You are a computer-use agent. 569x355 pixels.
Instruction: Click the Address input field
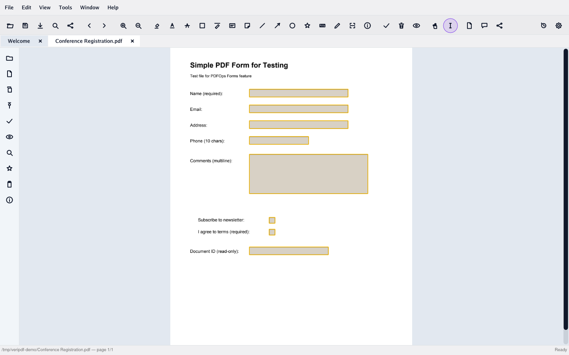click(x=299, y=125)
